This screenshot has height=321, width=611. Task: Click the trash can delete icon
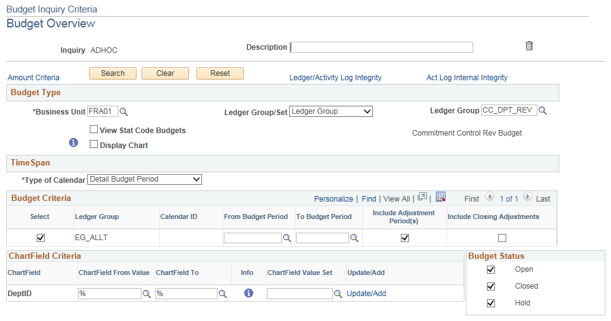pyautogui.click(x=529, y=46)
